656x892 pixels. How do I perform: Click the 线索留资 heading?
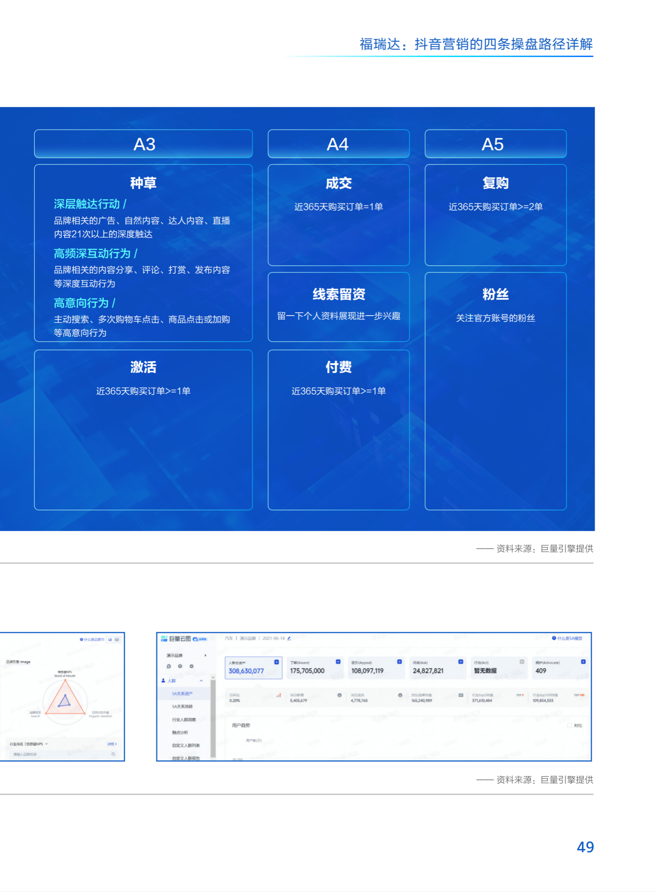(339, 294)
